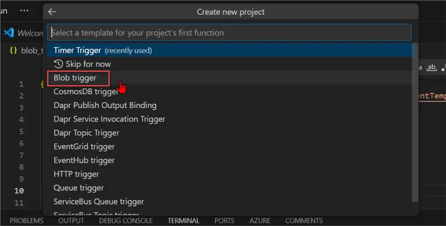
Task: Open the ellipsis more actions menu
Action: (x=24, y=11)
